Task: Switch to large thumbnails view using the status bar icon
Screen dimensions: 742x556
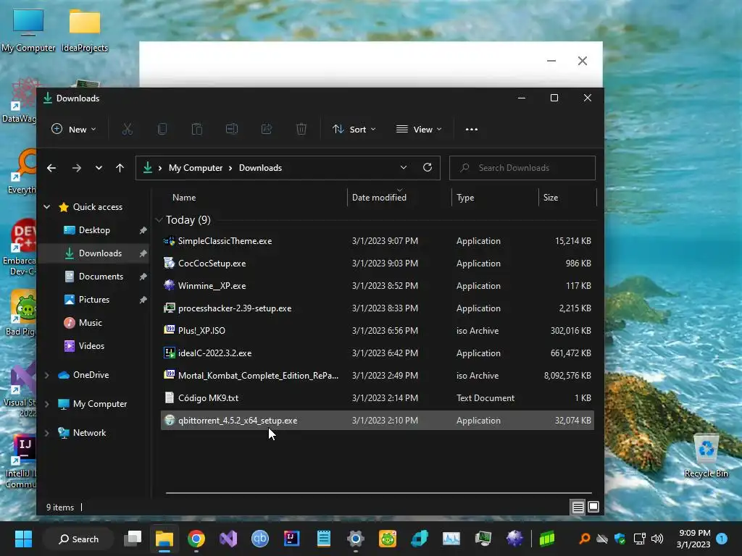Action: point(593,507)
